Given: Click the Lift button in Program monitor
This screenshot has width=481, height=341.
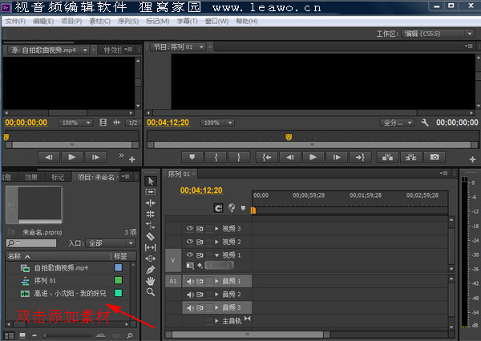Looking at the screenshot, I should [x=387, y=157].
